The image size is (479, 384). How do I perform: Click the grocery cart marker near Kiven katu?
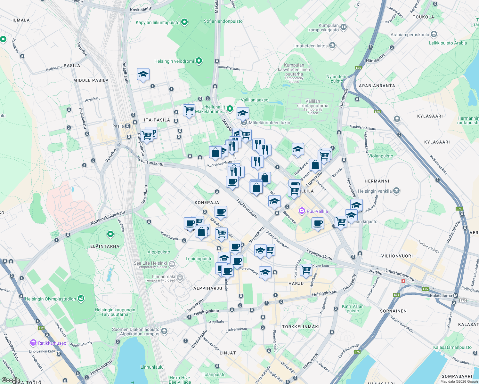tap(306, 270)
